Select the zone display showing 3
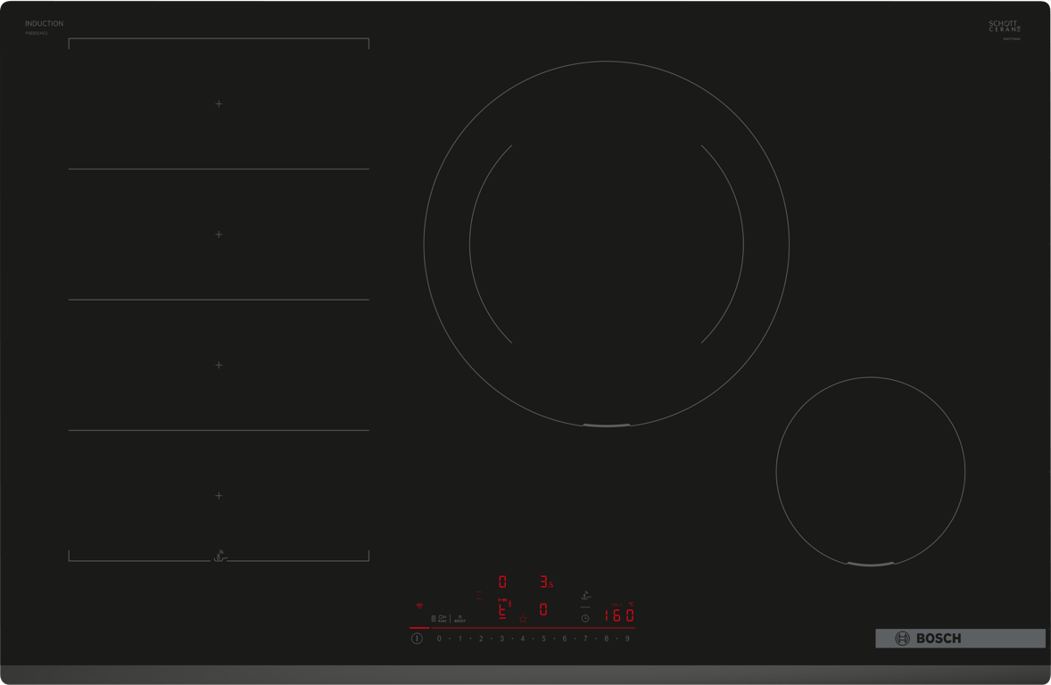Image resolution: width=1051 pixels, height=685 pixels. pos(546,582)
